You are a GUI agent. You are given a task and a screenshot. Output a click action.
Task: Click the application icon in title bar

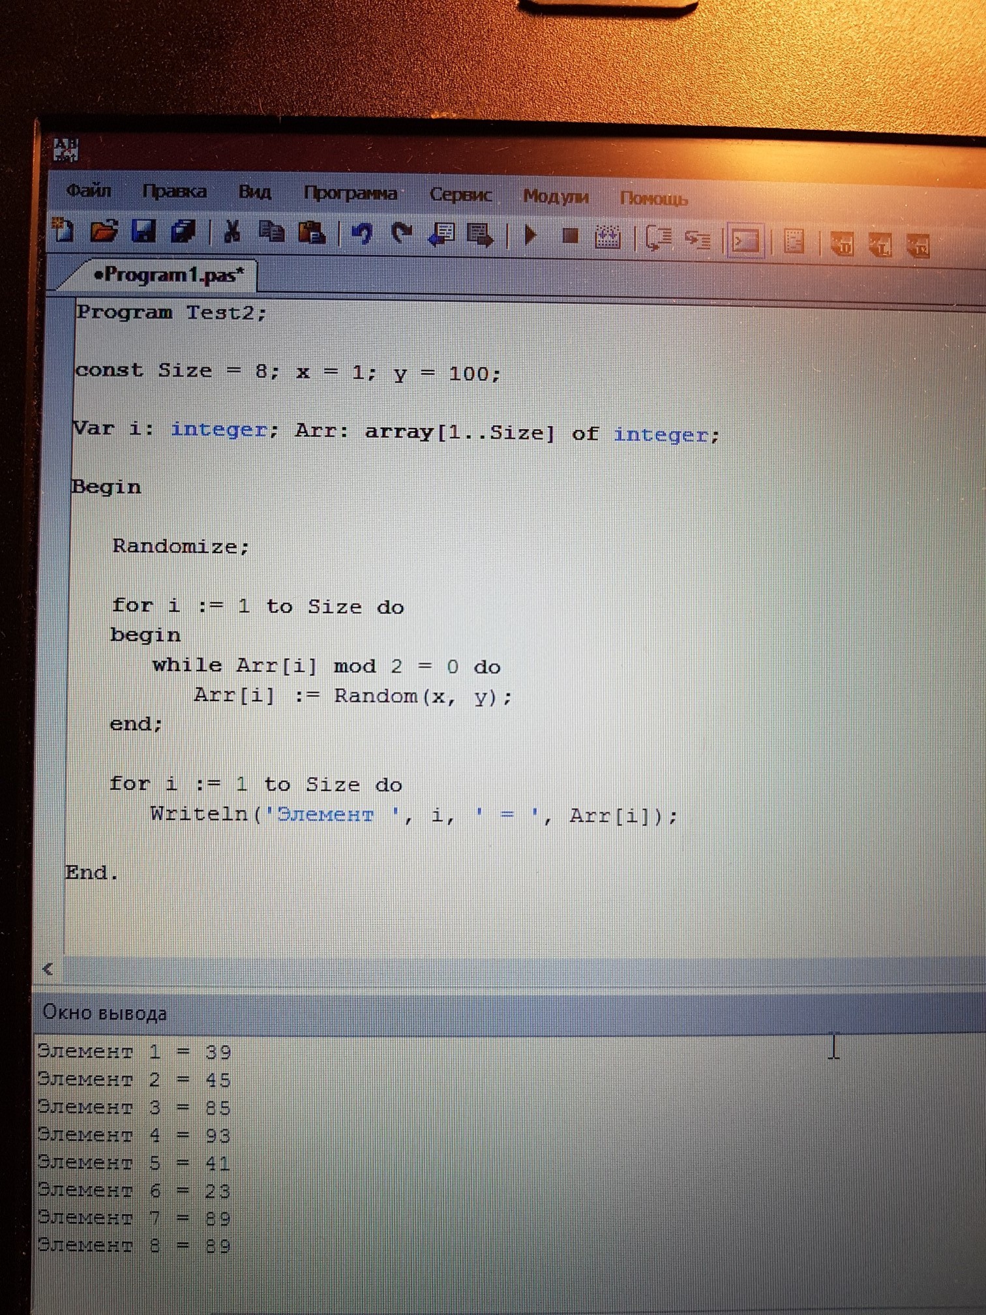[65, 150]
